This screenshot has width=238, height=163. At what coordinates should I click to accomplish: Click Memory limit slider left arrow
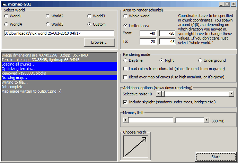click(125, 120)
